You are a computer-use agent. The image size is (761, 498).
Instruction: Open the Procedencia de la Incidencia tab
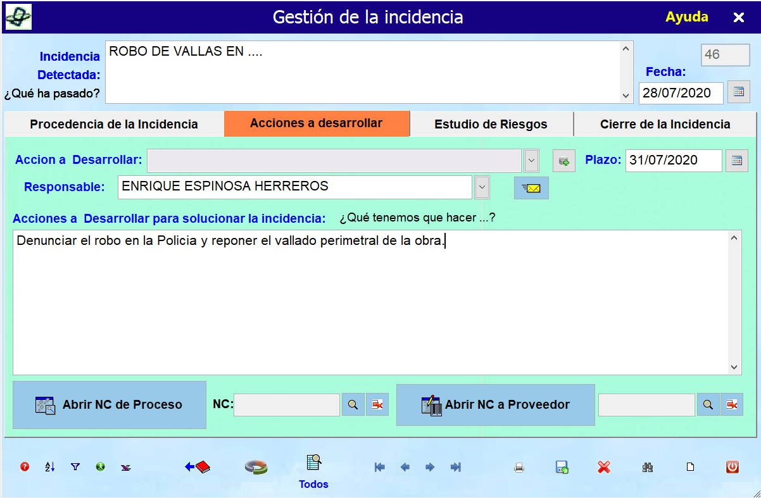tap(114, 124)
